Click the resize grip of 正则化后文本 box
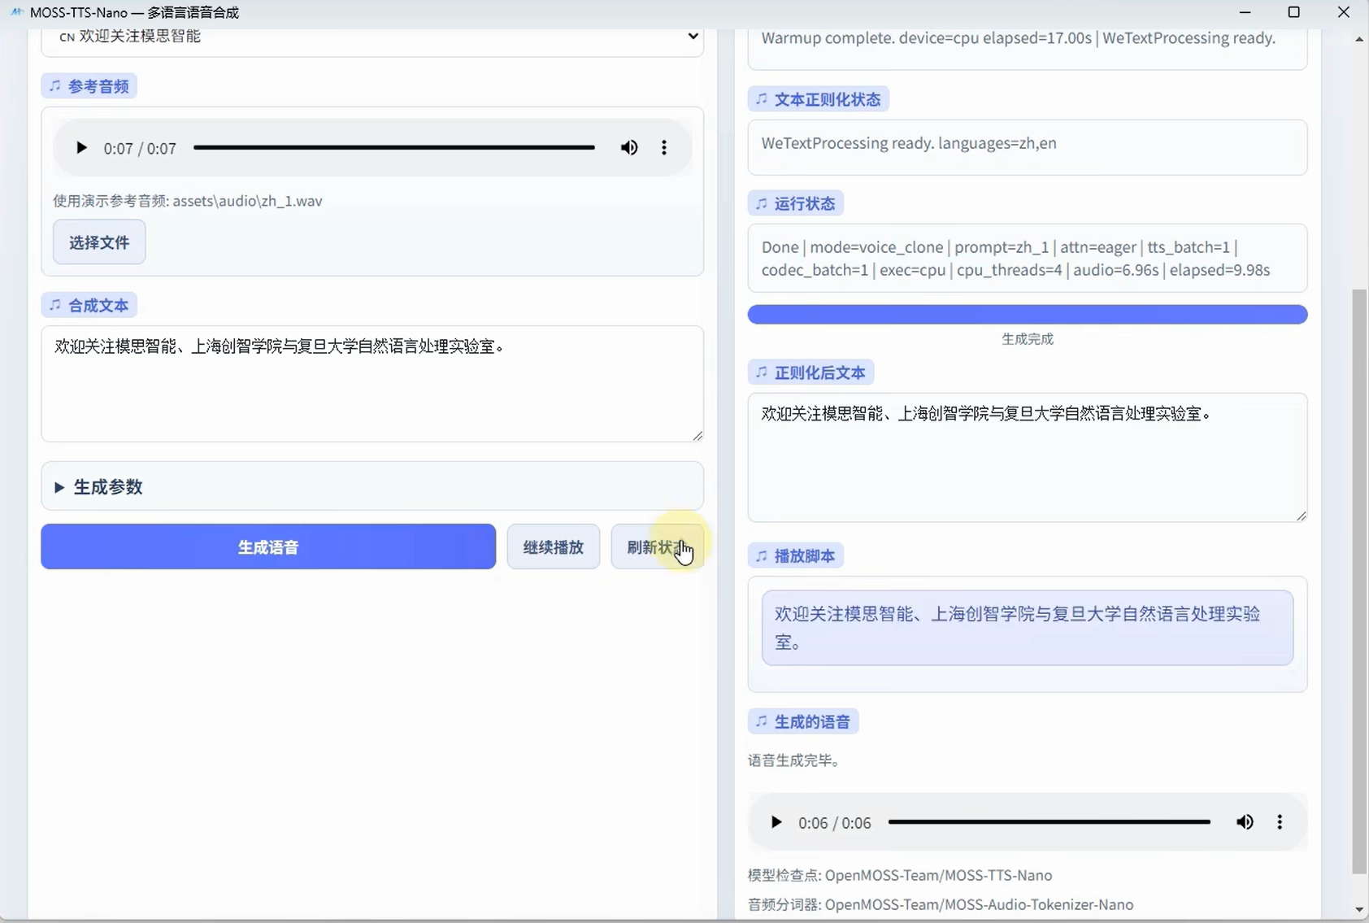This screenshot has width=1369, height=923. [1302, 516]
